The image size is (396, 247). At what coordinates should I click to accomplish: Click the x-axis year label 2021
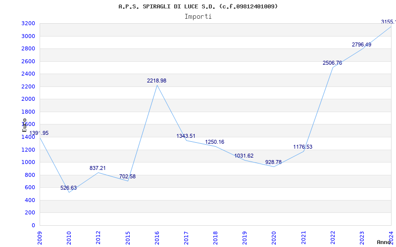[x=303, y=238]
